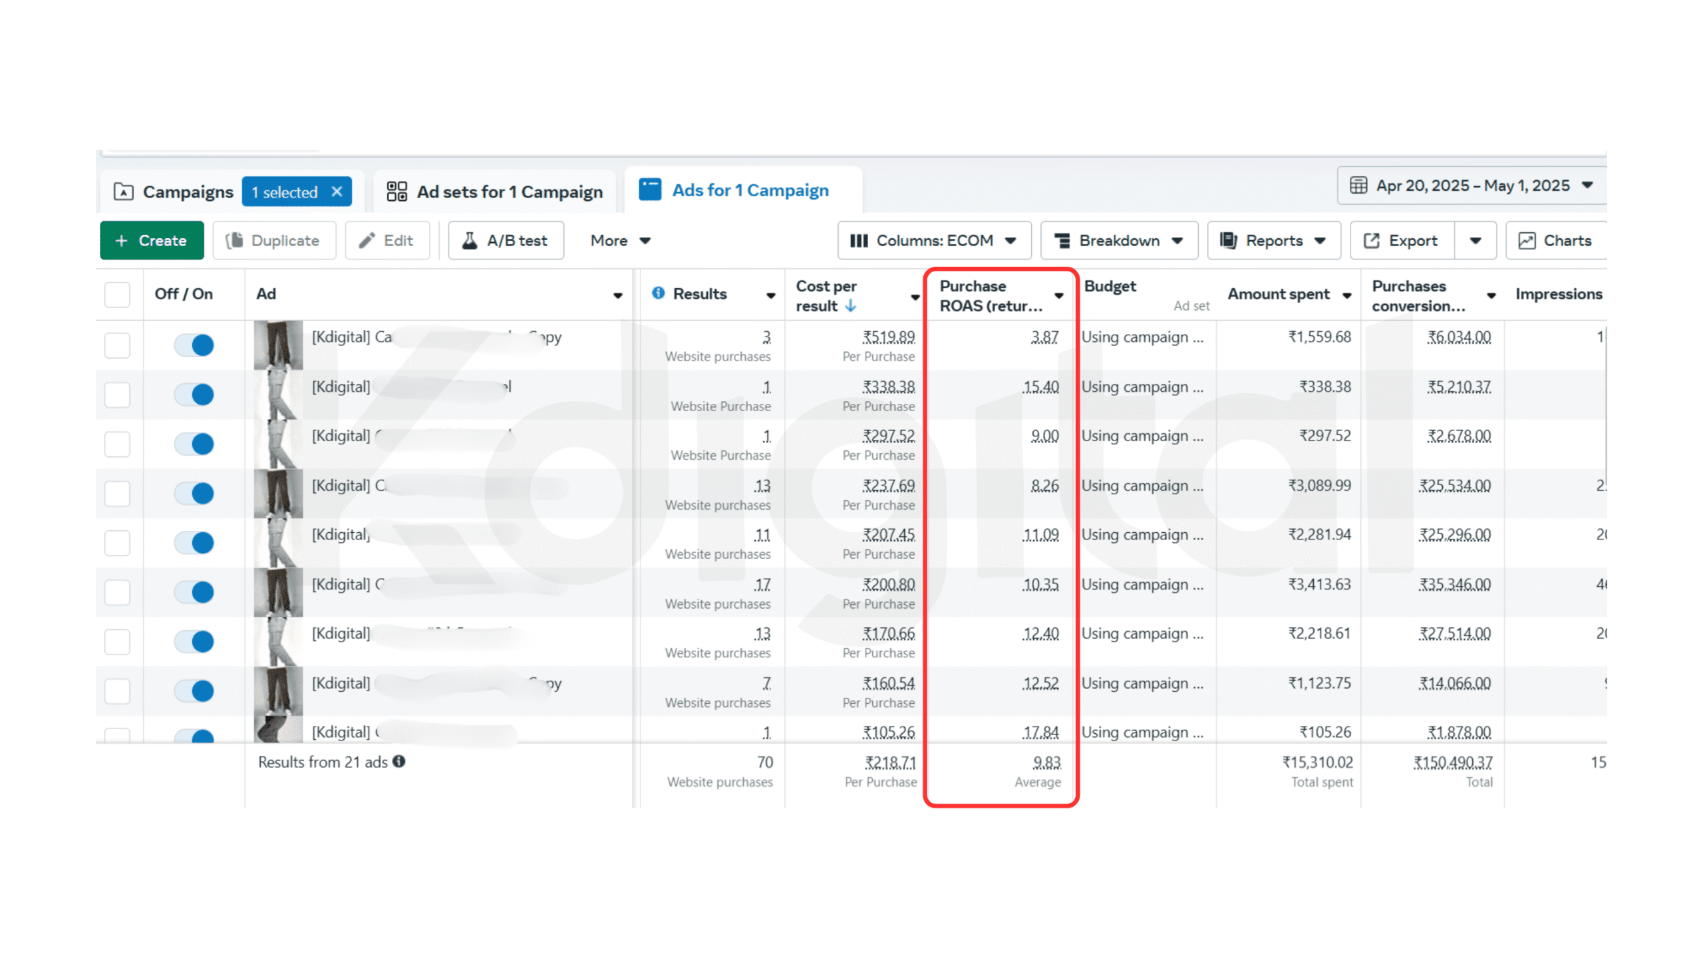Click the Cost per result sort arrow
The width and height of the screenshot is (1703, 958).
[851, 306]
